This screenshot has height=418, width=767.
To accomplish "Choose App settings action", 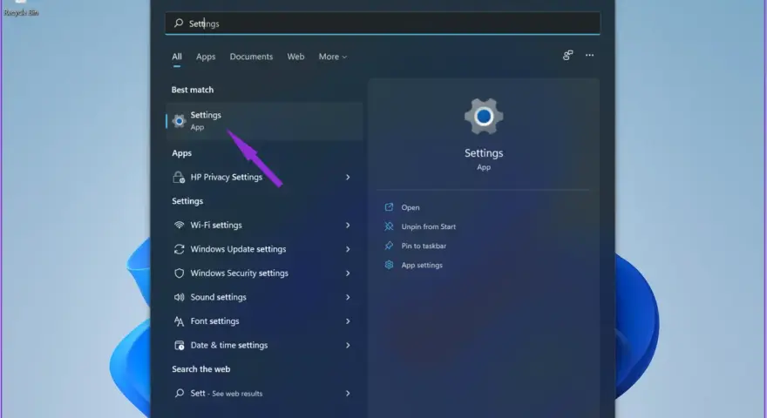I will click(x=422, y=265).
